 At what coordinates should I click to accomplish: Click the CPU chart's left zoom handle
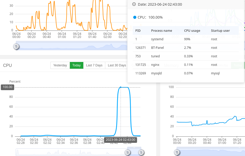(127, 152)
